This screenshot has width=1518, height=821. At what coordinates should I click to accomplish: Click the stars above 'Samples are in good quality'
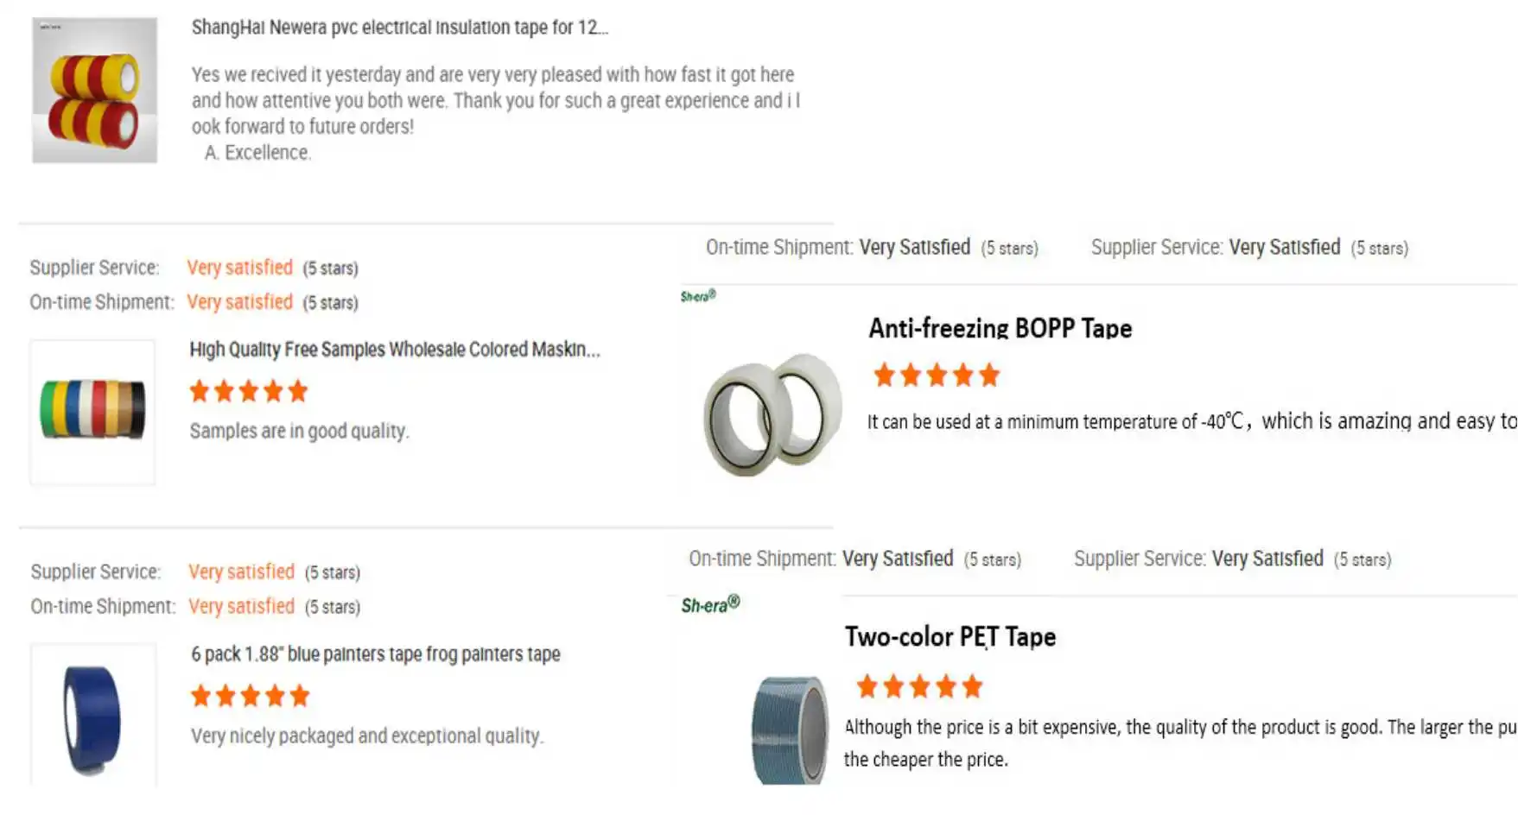(x=249, y=392)
